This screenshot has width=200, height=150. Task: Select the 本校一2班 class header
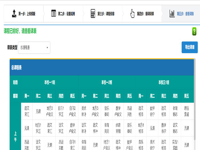tap(107, 82)
